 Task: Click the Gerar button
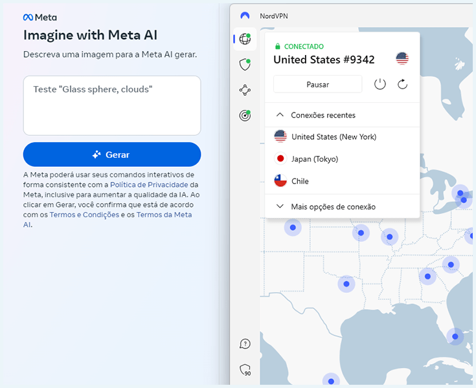[x=112, y=155]
